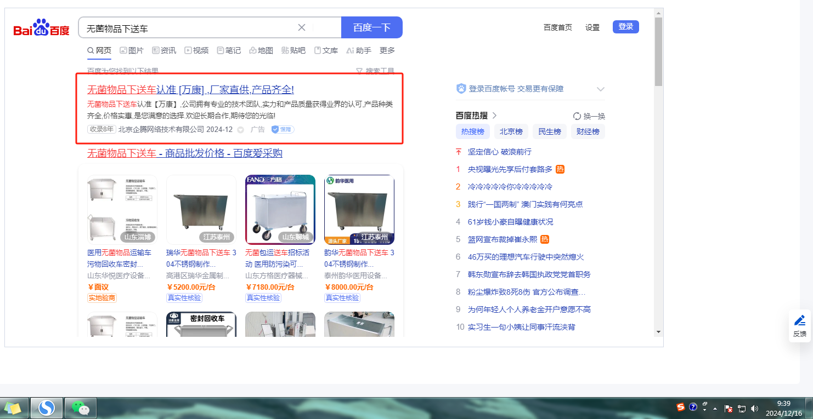
Task: Open hot search 61岁钱小豪自曝健康状况
Action: (x=511, y=222)
